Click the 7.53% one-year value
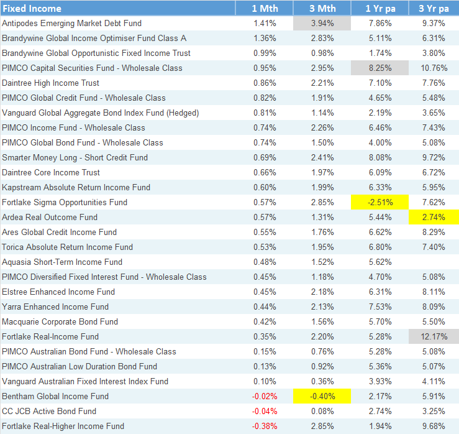 tap(380, 307)
